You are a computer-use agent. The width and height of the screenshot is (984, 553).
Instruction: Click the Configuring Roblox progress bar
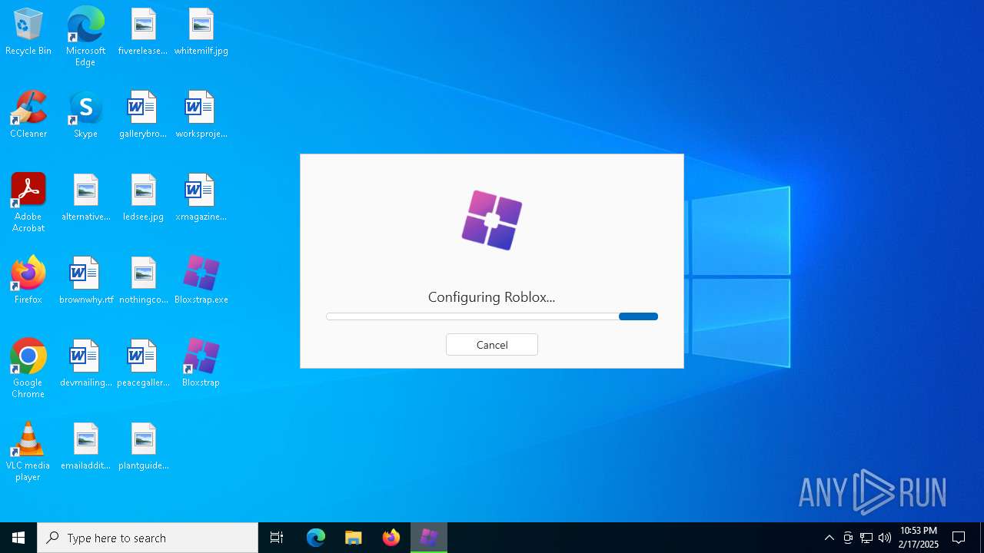click(492, 316)
